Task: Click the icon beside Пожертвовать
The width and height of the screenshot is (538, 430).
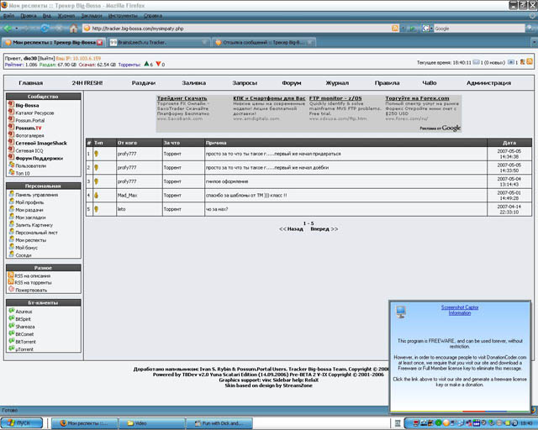Action: 11,289
